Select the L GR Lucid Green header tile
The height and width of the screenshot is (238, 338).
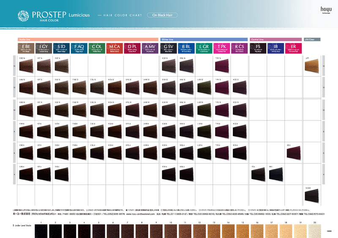click(x=204, y=48)
